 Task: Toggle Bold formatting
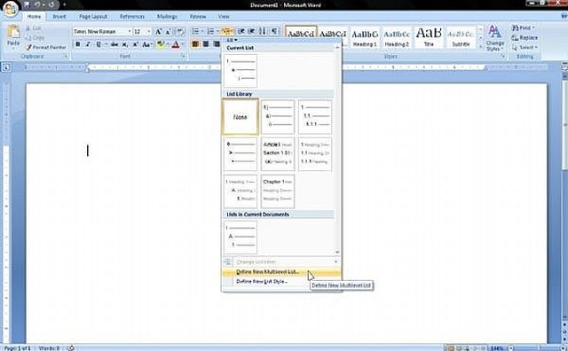click(77, 44)
